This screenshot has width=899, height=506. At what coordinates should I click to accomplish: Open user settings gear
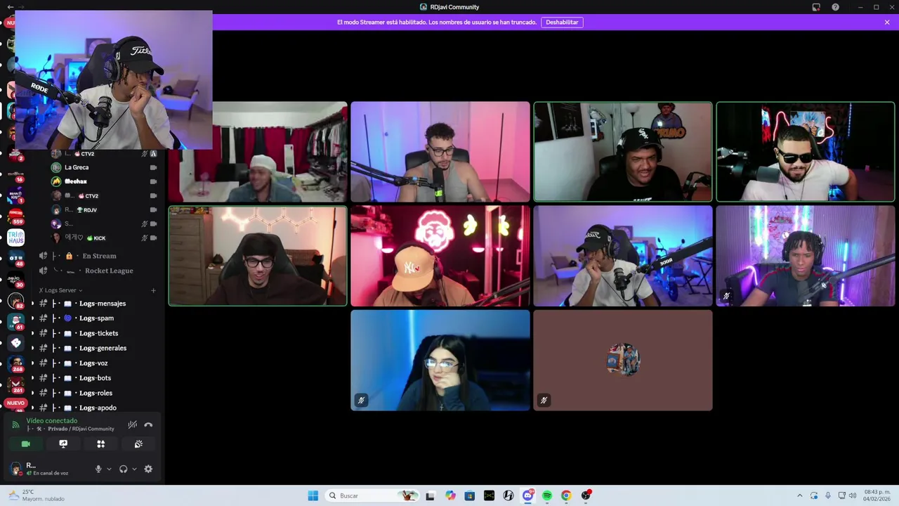click(148, 469)
